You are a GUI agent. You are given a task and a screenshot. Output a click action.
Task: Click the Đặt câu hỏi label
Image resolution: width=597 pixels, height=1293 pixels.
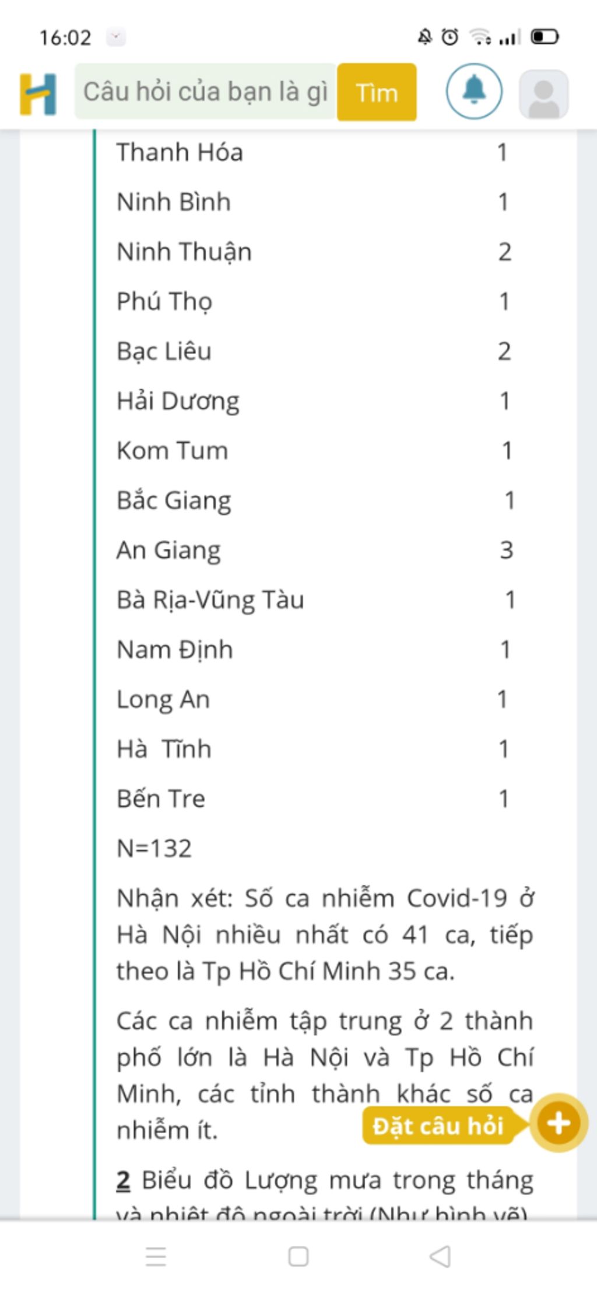point(438,1126)
